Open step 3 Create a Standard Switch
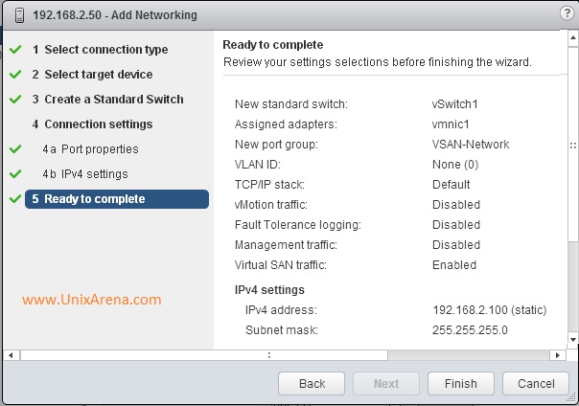This screenshot has height=406, width=579. coord(107,100)
